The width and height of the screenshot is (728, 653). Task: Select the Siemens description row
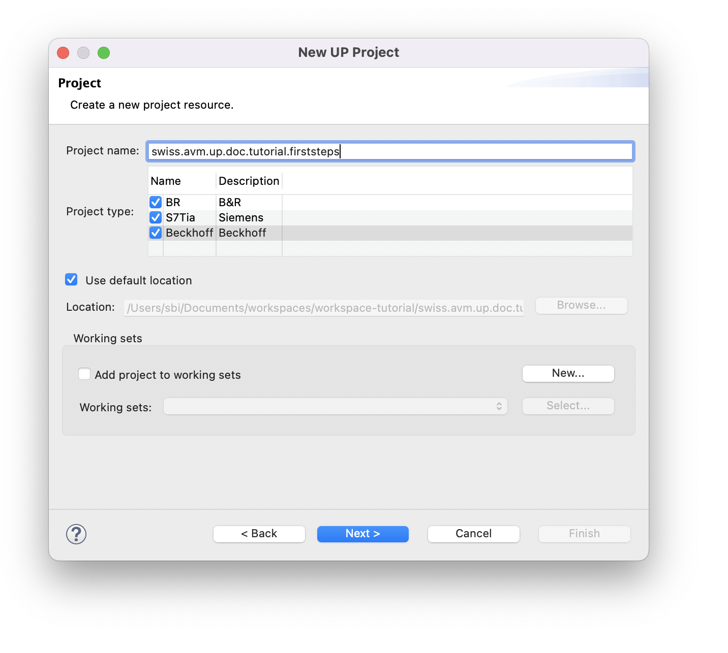point(241,218)
